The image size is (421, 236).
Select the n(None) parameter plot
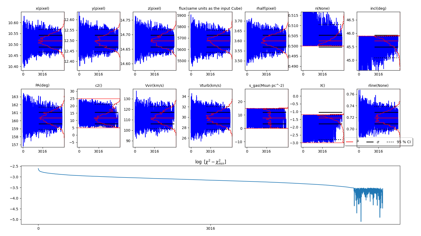coord(322,41)
